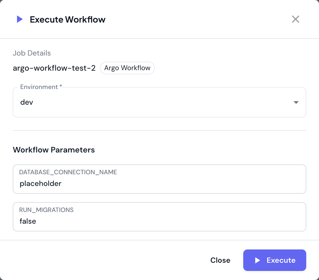Click the purple play icon beside Execute Workflow
This screenshot has height=280, width=319.
pyautogui.click(x=20, y=19)
